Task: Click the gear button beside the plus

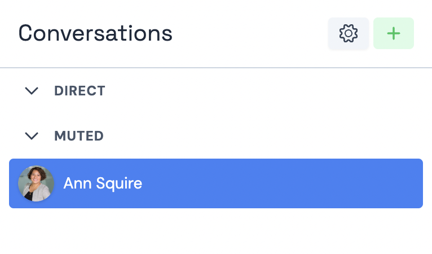Action: coord(349,33)
